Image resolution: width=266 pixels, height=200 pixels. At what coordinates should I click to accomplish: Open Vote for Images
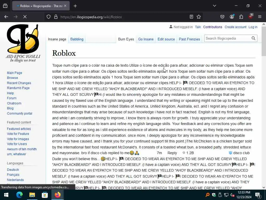18,139
